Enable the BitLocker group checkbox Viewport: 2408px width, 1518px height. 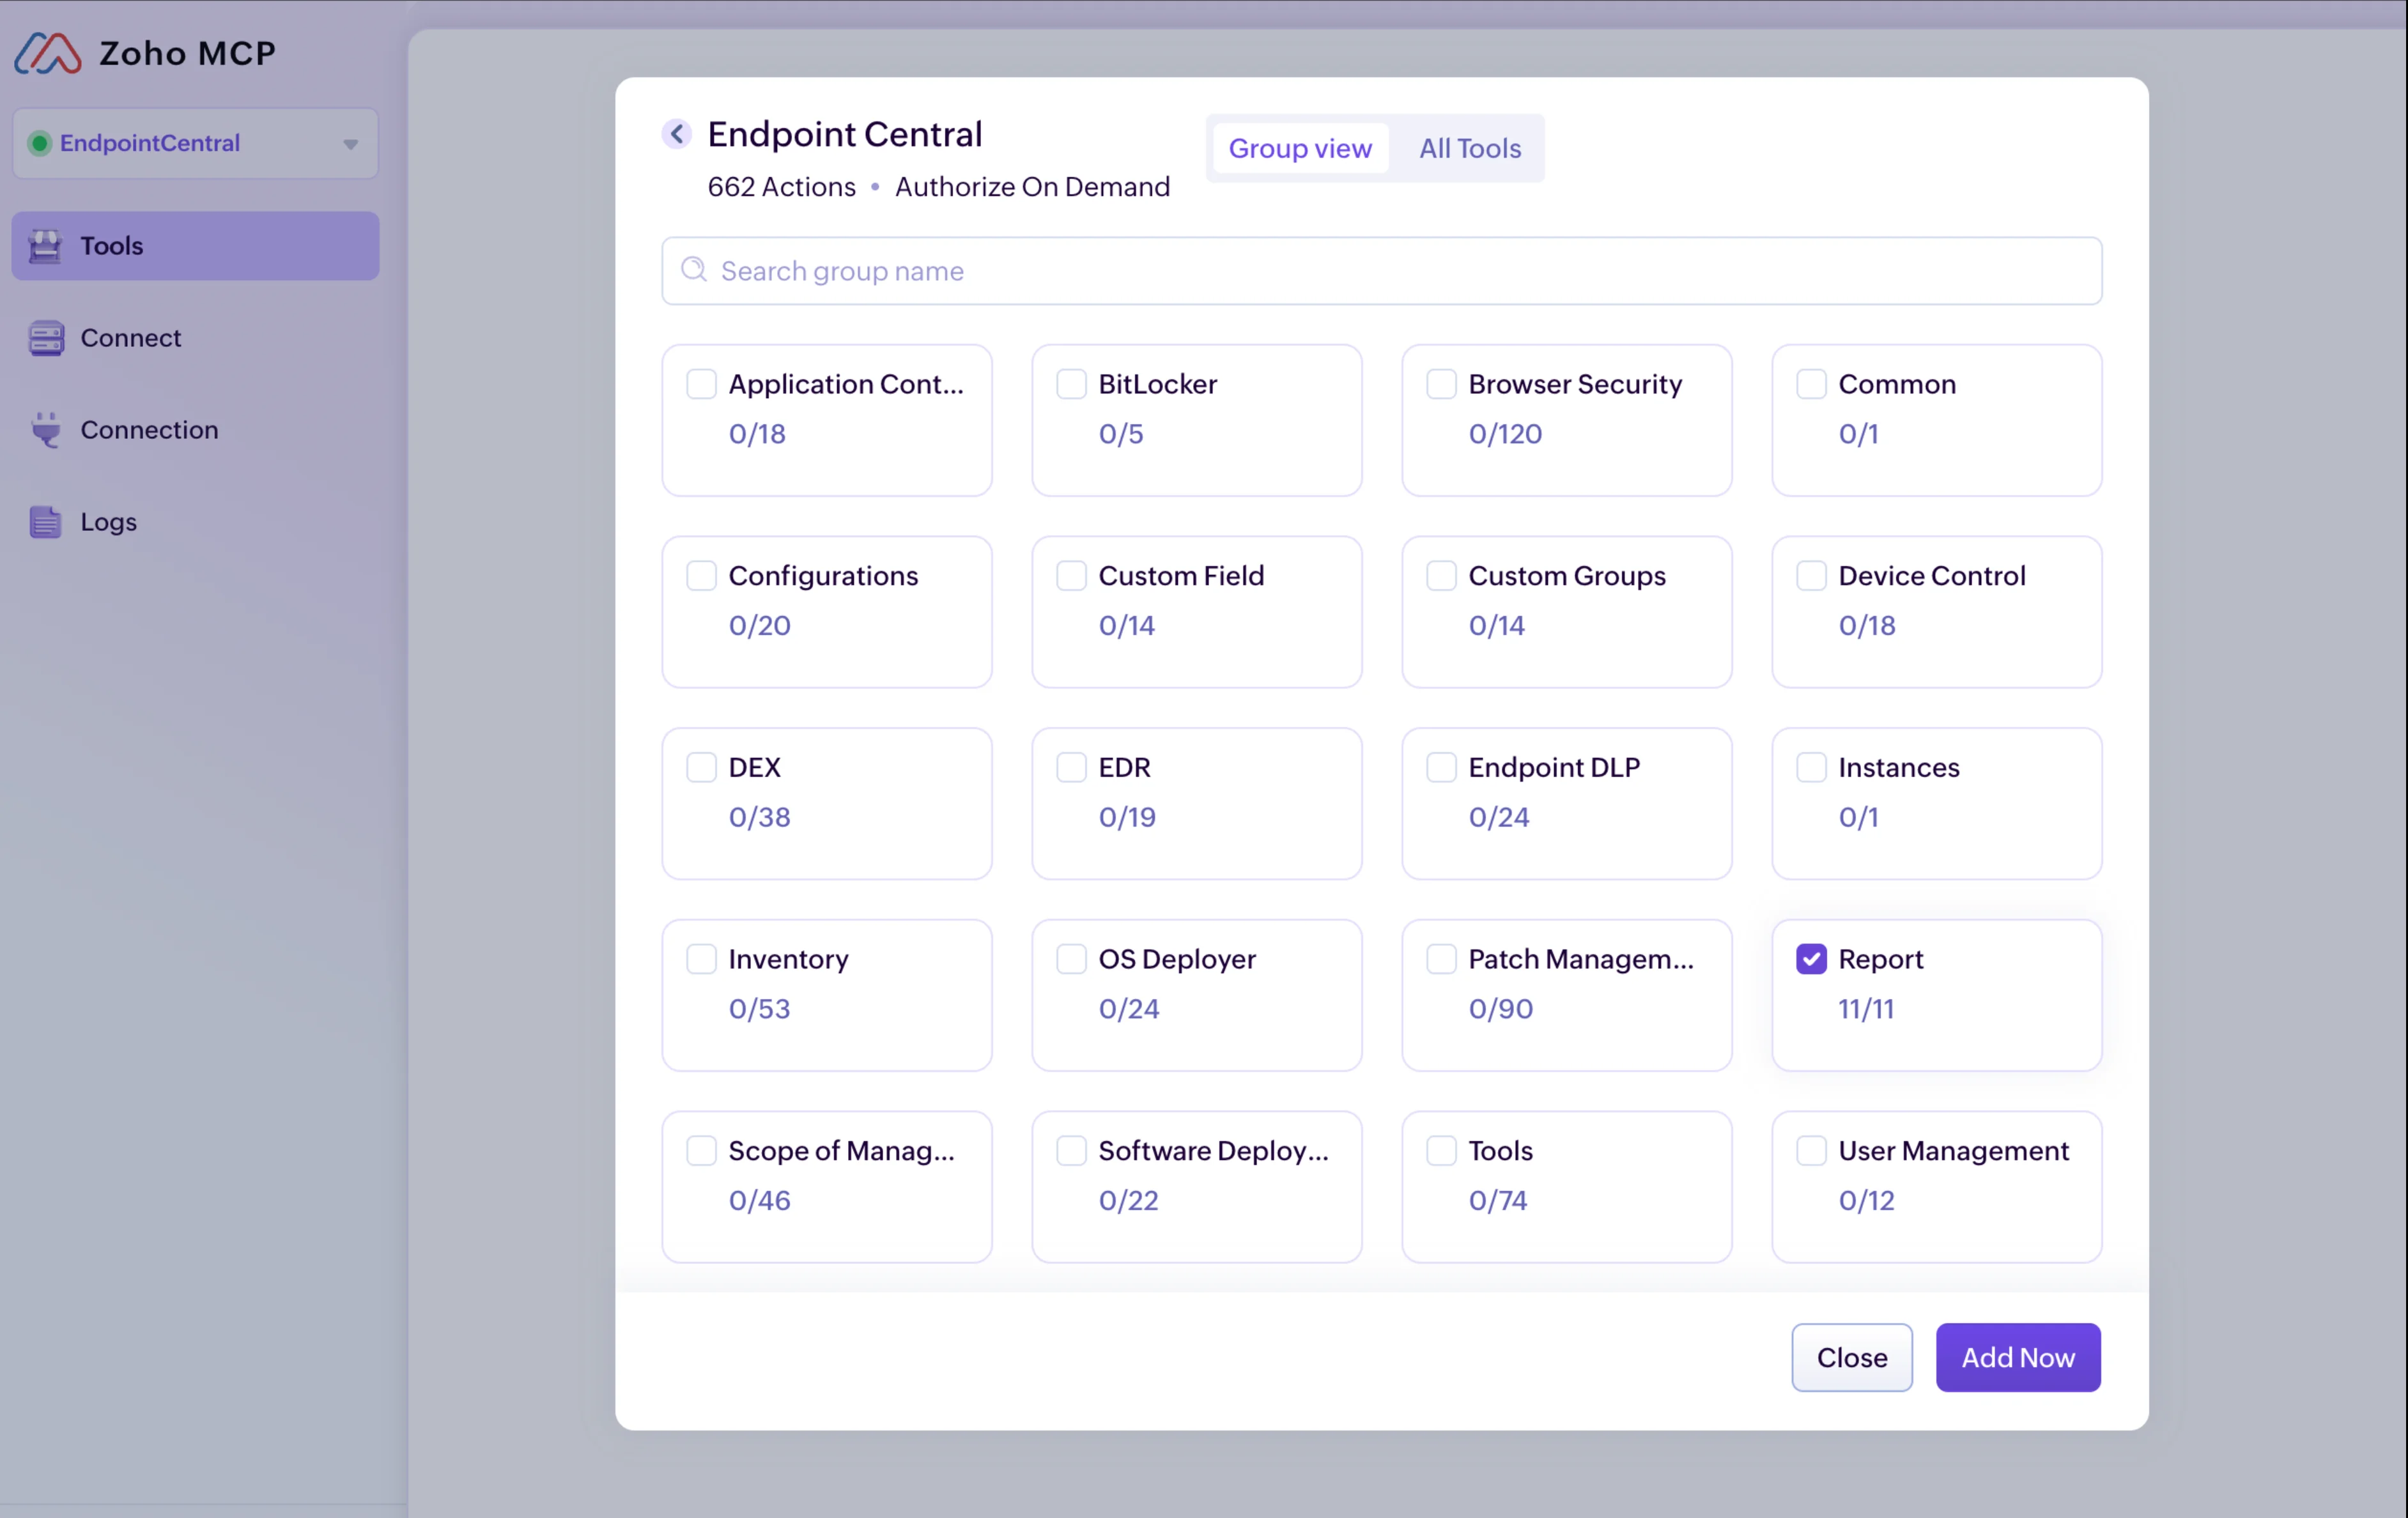tap(1071, 384)
